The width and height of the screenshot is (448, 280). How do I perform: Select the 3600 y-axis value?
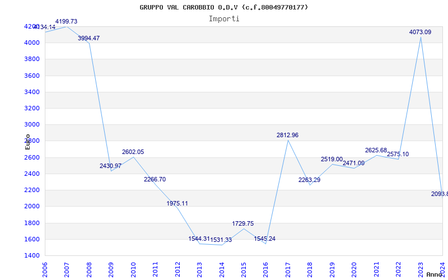tap(31, 76)
